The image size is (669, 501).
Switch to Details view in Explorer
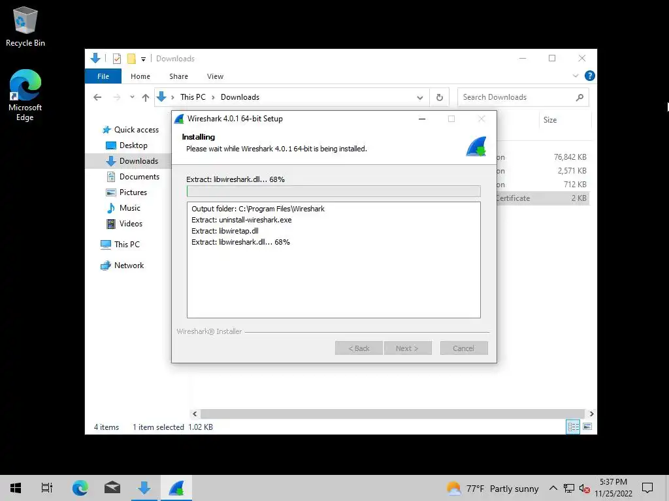tap(572, 427)
